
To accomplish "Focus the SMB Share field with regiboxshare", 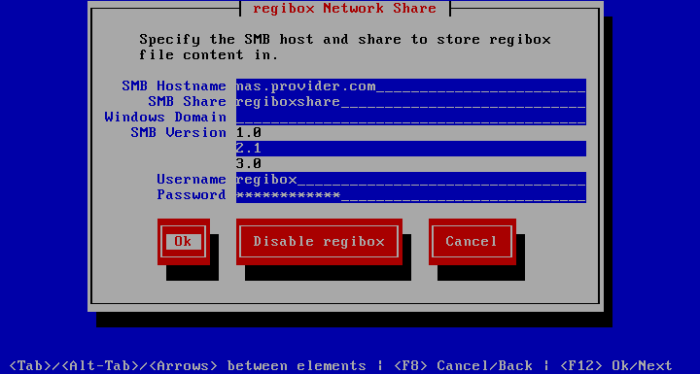I will click(x=410, y=102).
